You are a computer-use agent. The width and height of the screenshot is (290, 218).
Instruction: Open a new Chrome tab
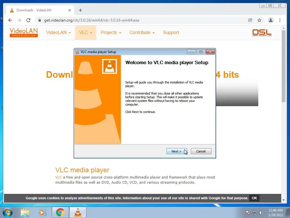tap(80, 10)
